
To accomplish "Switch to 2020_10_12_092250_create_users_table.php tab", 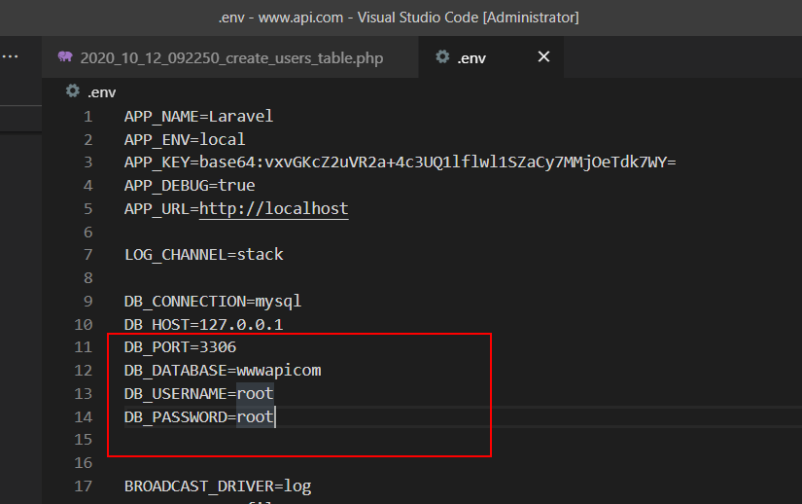I will (x=230, y=57).
